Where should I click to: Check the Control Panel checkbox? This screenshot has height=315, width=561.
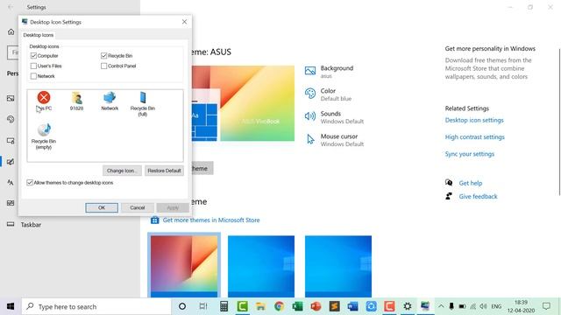(103, 66)
